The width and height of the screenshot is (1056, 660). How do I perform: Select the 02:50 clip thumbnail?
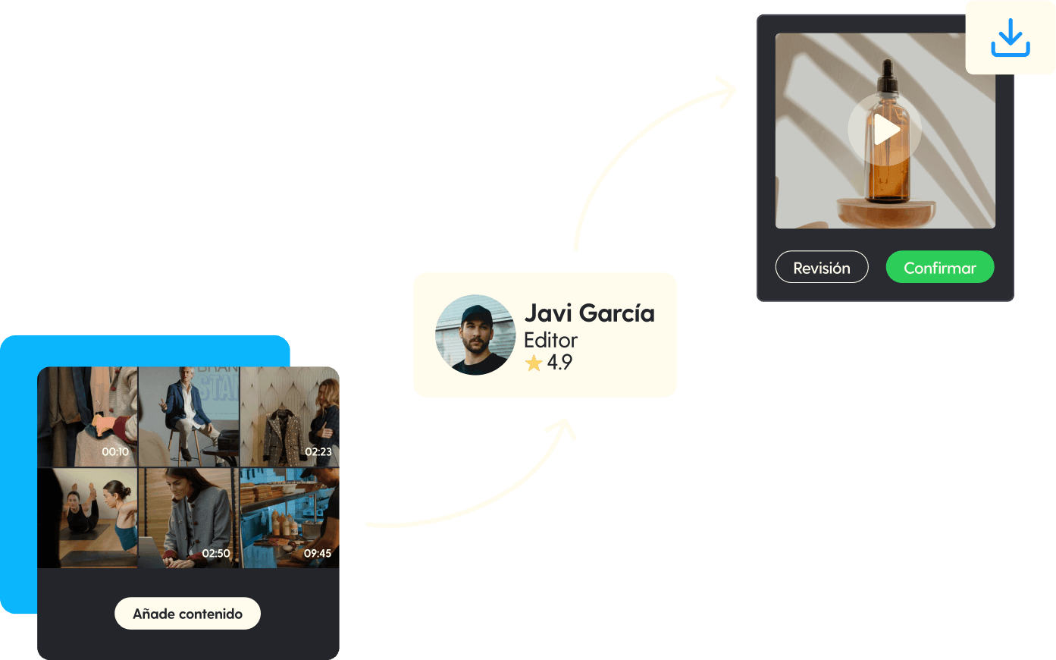pos(189,518)
